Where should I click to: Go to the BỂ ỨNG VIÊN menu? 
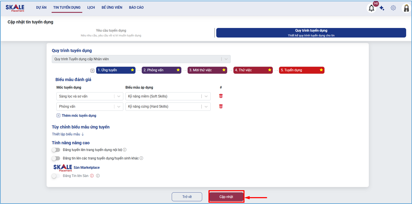[x=112, y=8]
